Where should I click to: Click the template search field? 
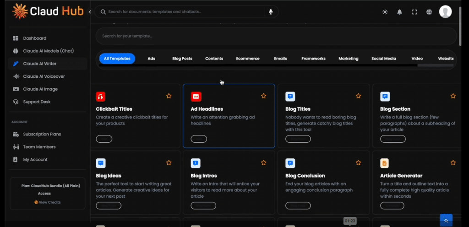(275, 36)
